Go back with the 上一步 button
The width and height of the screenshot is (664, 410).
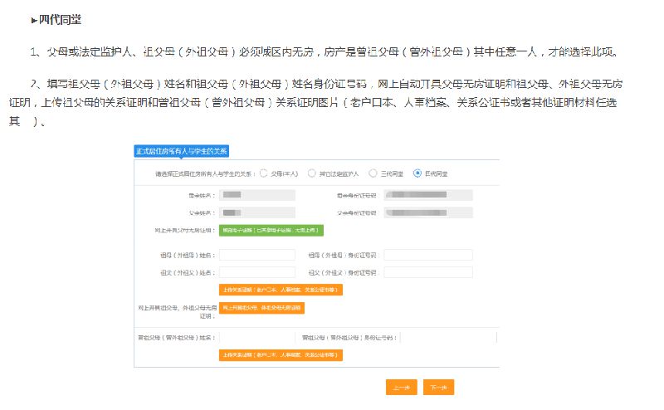pos(401,388)
